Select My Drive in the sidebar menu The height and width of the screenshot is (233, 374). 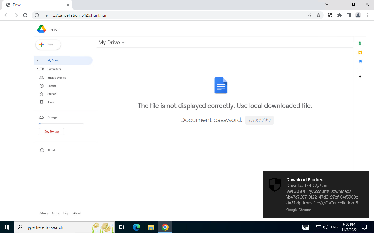(53, 60)
